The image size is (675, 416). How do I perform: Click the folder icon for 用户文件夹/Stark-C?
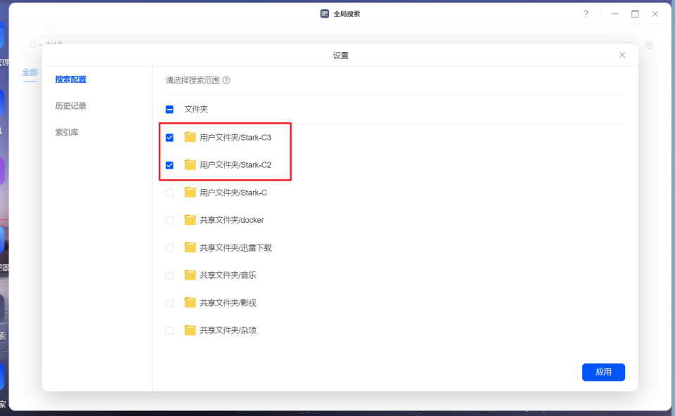[x=190, y=193]
